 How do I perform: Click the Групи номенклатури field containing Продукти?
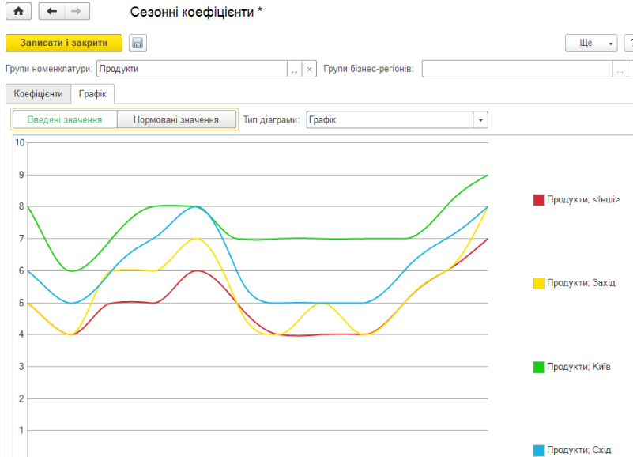click(192, 69)
